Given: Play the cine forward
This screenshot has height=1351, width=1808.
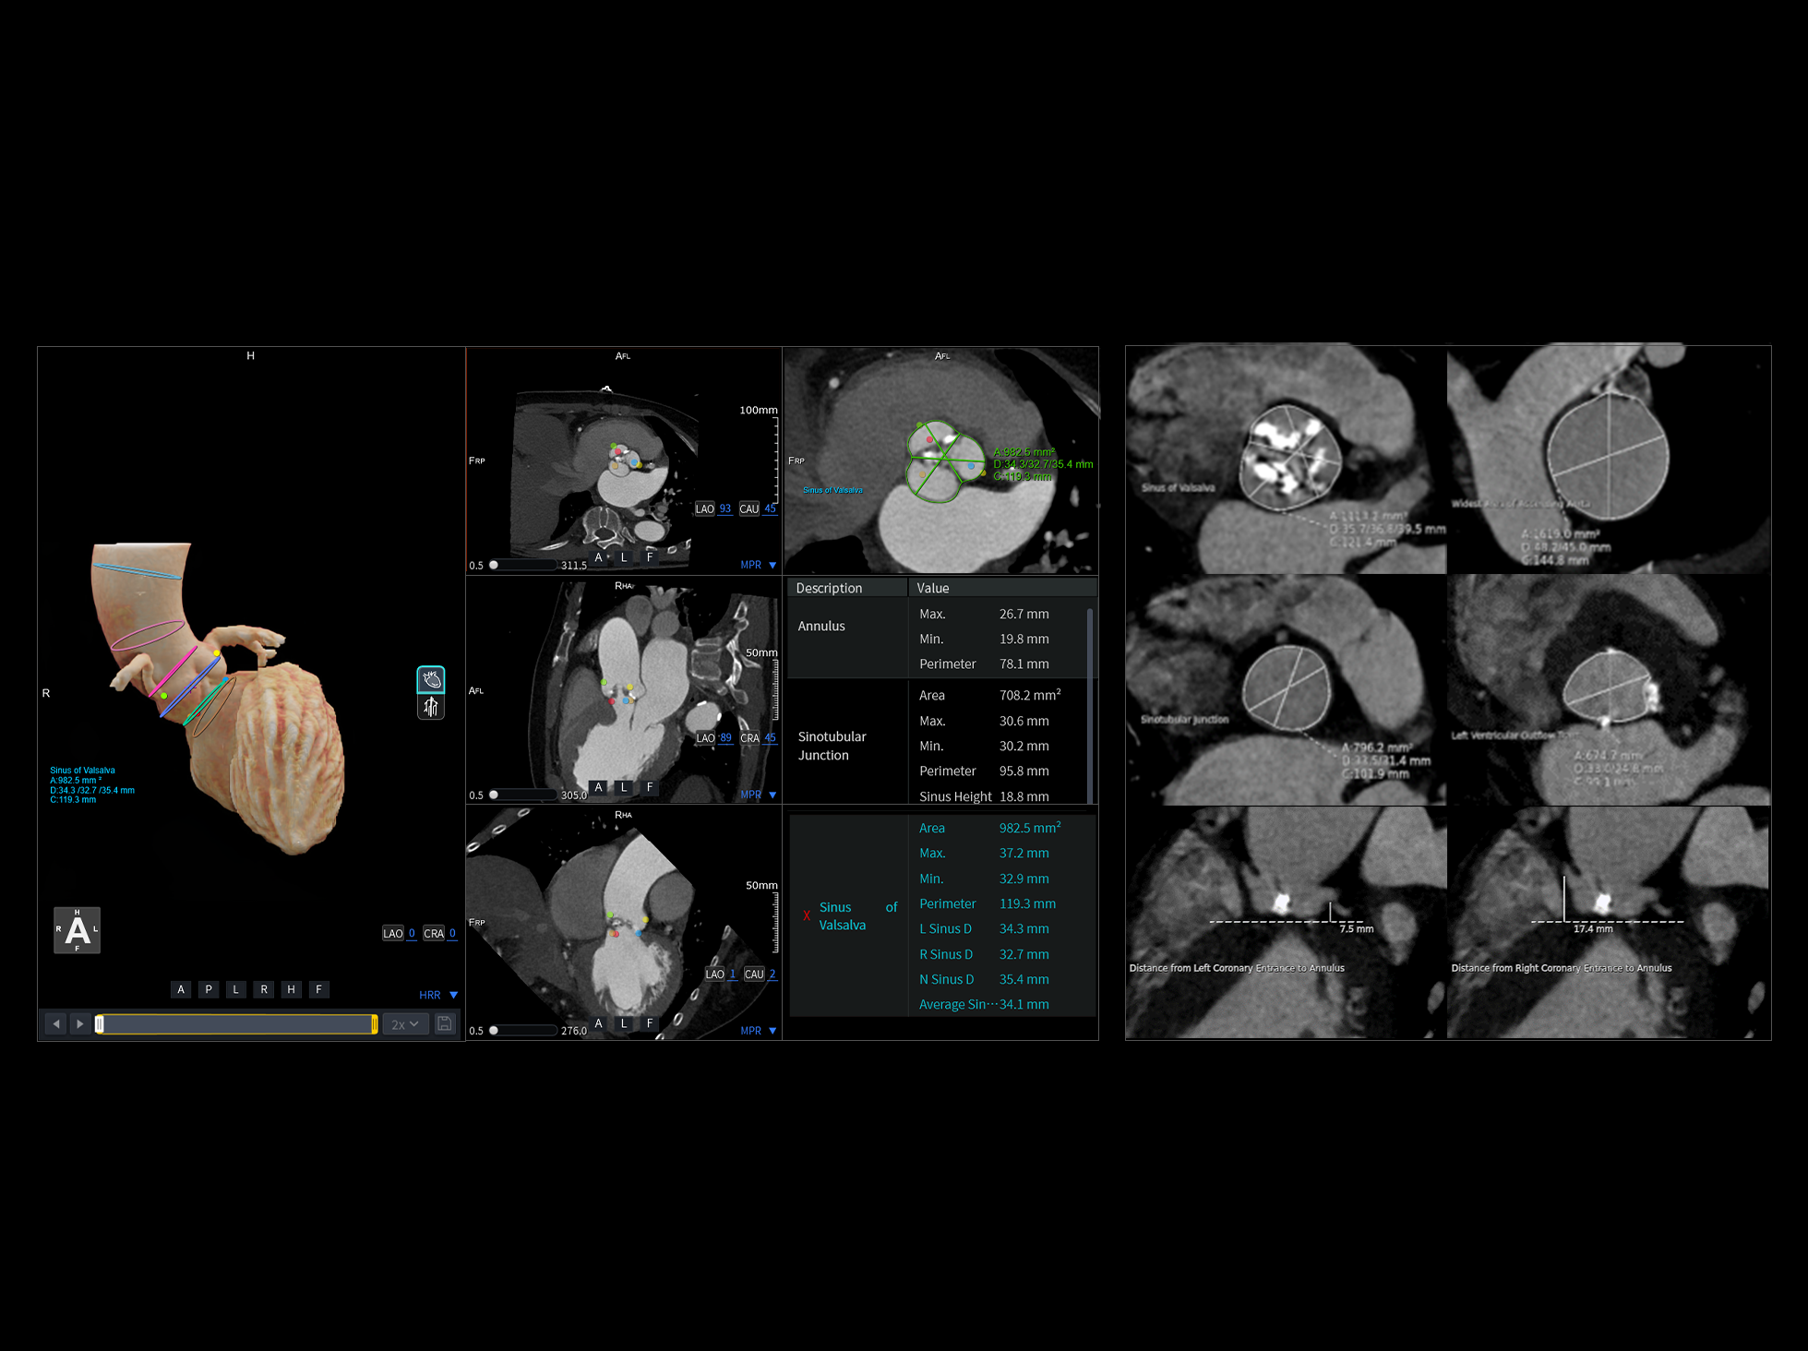Looking at the screenshot, I should (80, 1023).
